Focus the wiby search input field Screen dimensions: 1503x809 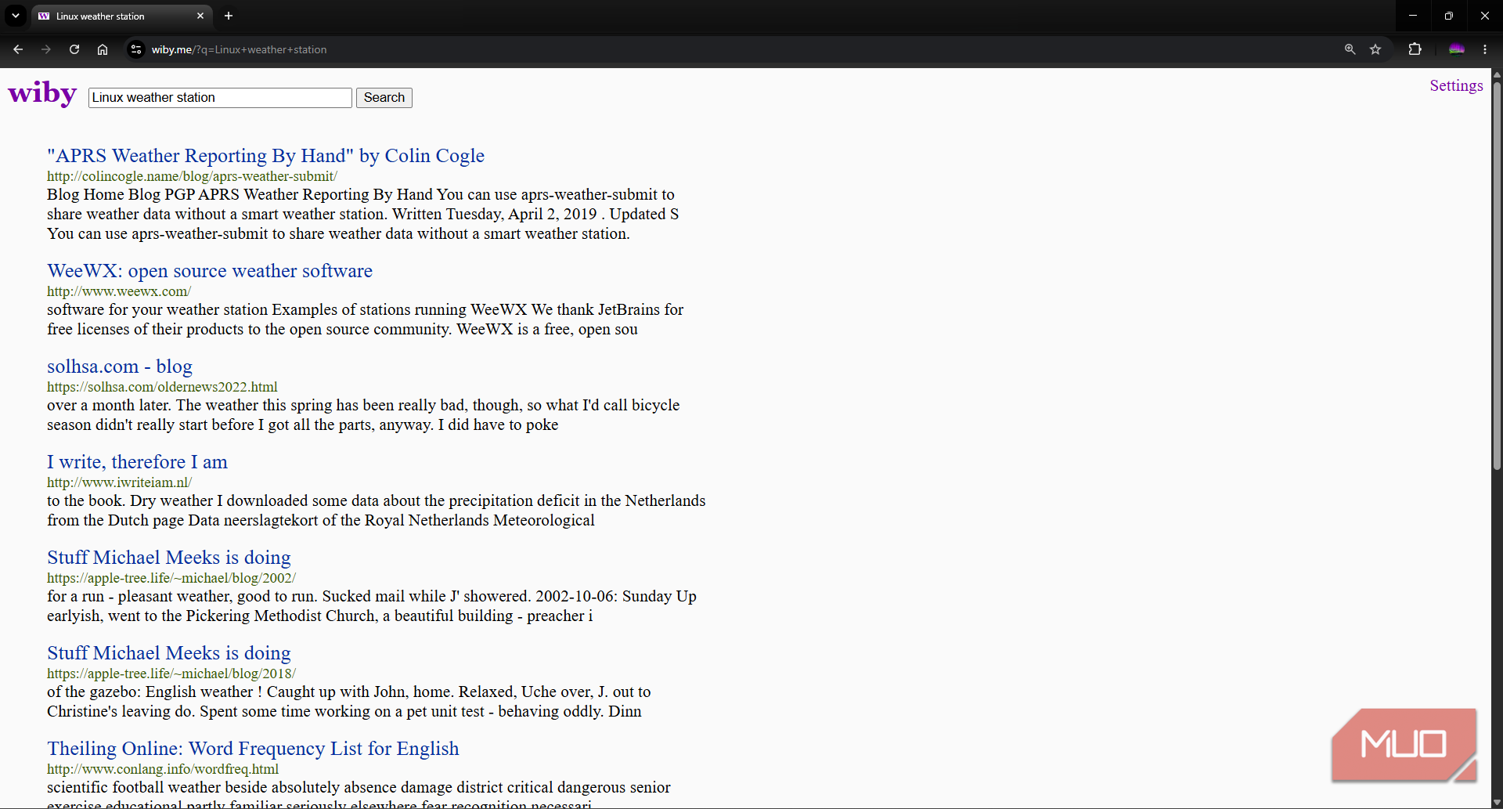pyautogui.click(x=220, y=98)
